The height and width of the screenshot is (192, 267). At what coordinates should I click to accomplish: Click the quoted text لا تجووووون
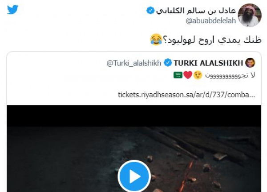click(230, 75)
